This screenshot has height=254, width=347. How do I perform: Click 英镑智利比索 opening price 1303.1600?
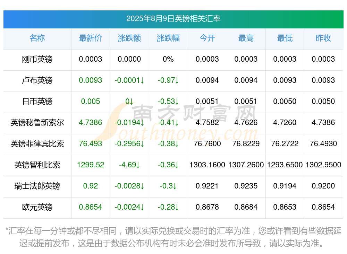click(x=207, y=165)
